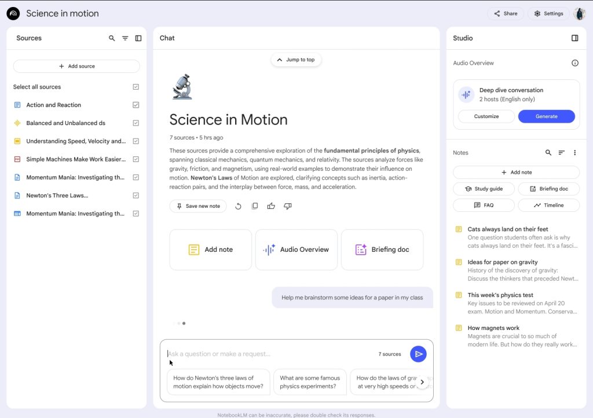Search sources with the magnifier icon

click(112, 38)
